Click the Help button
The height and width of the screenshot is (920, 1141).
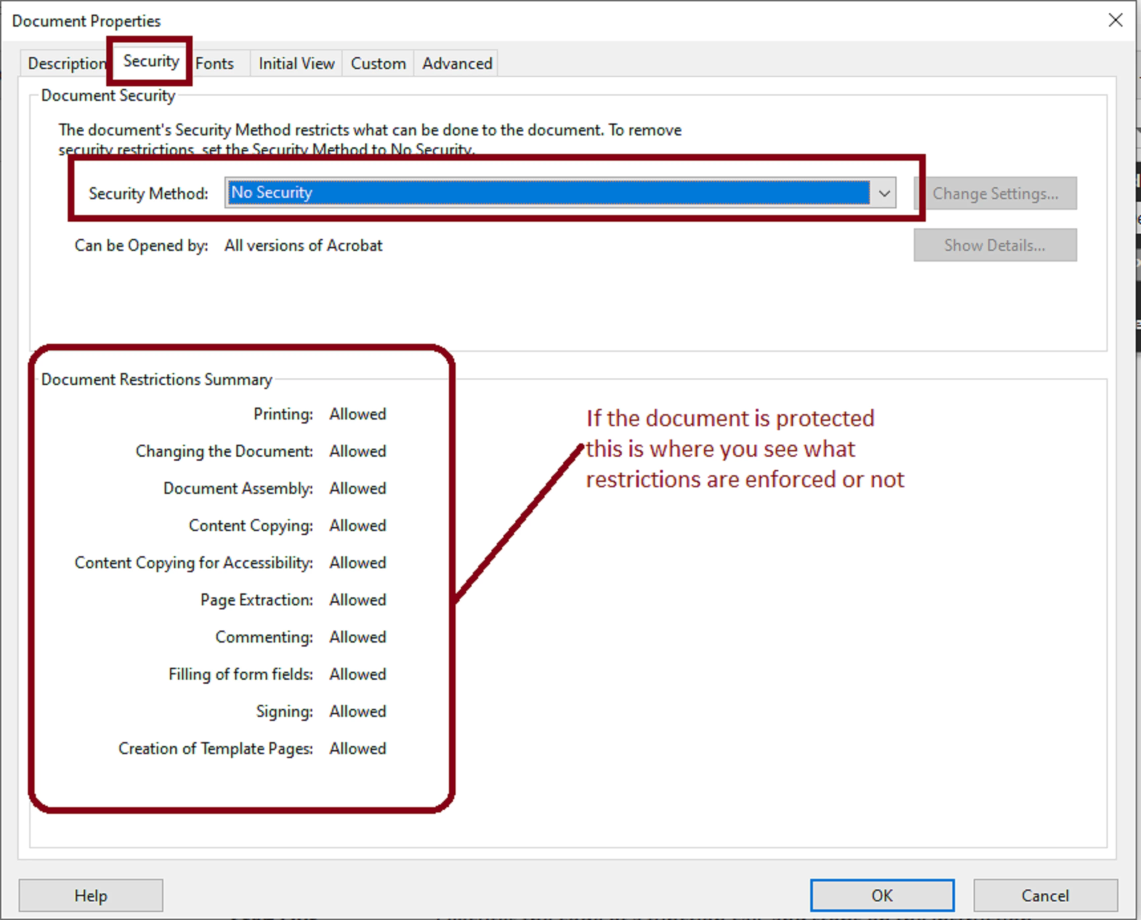click(x=91, y=895)
